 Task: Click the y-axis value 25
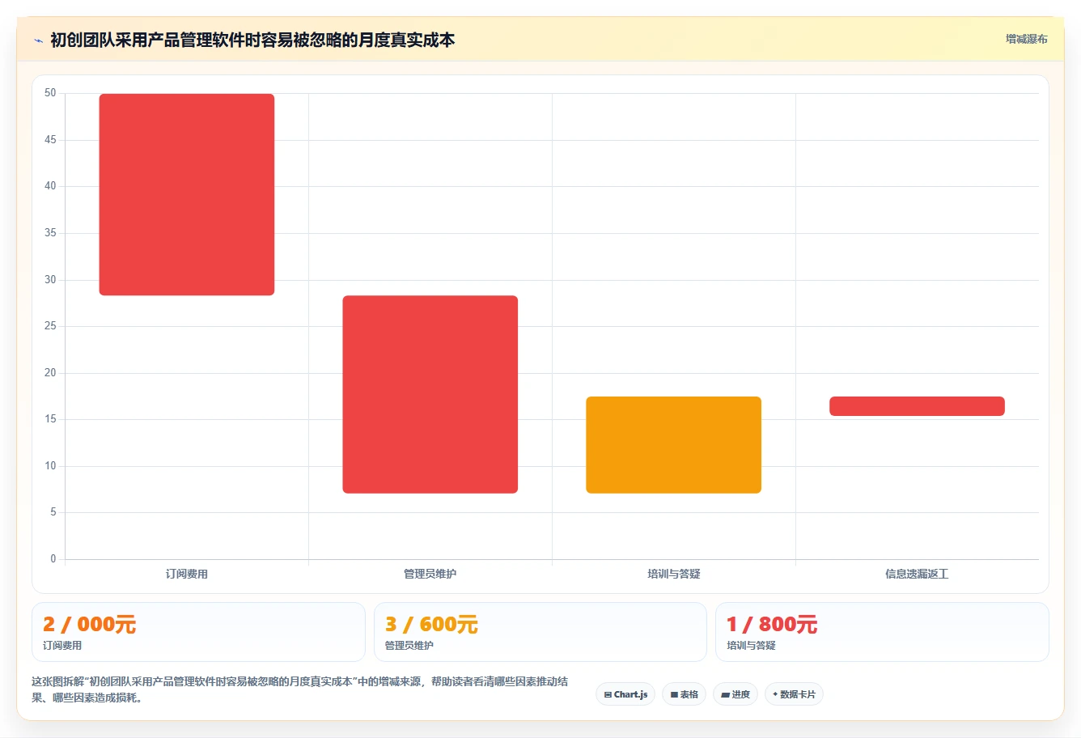pos(50,326)
